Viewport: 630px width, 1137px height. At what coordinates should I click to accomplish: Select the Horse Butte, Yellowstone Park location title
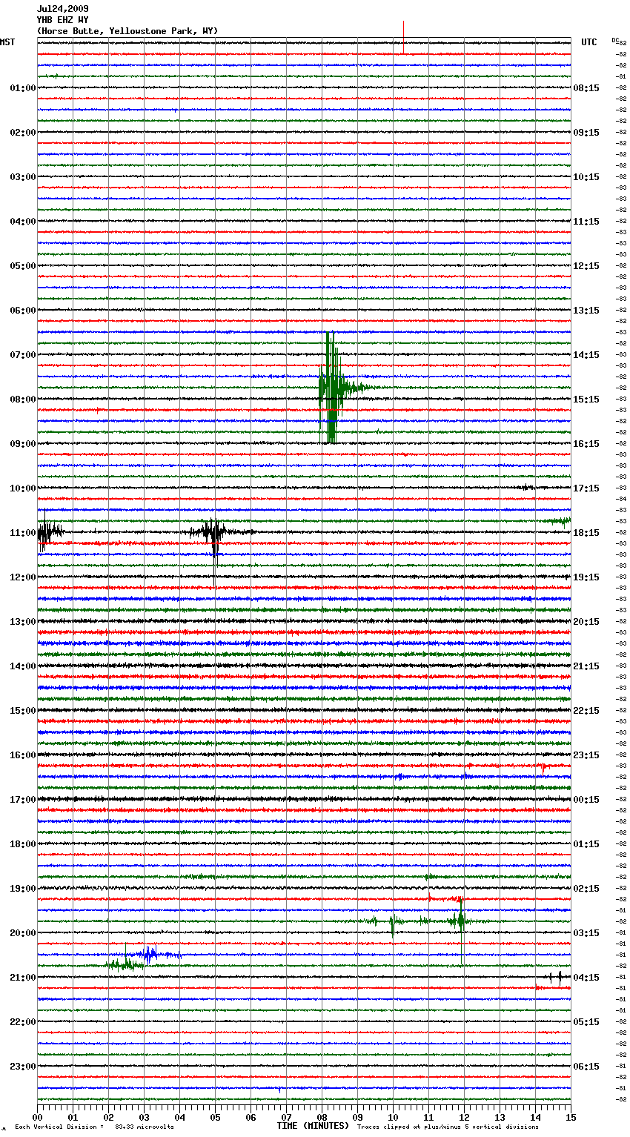point(127,31)
